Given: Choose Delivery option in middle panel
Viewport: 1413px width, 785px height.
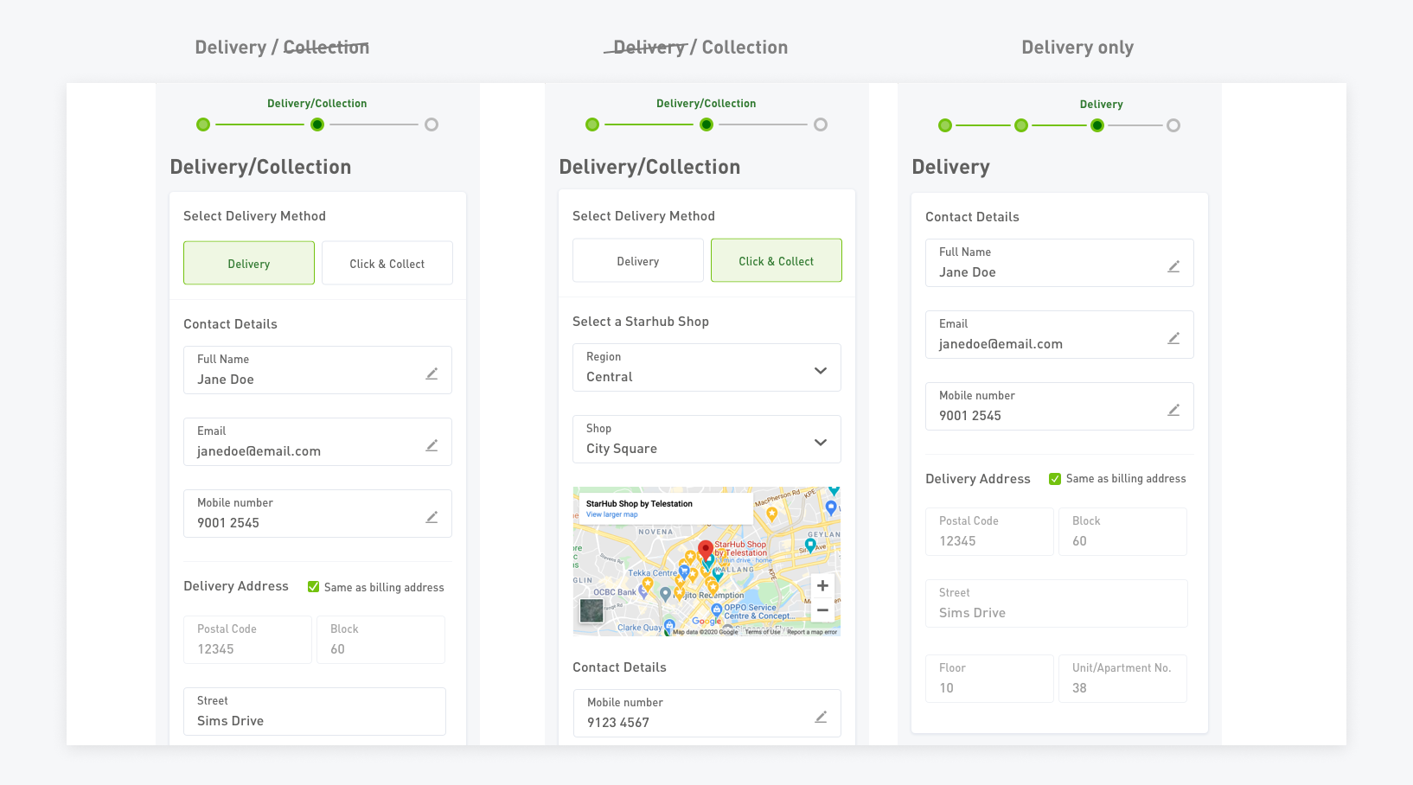Looking at the screenshot, I should [637, 261].
